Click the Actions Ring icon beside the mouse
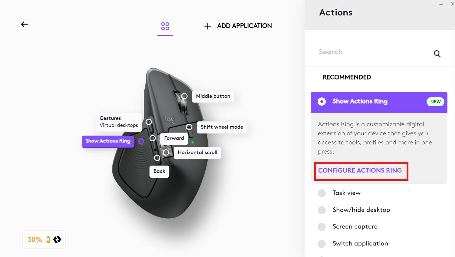The width and height of the screenshot is (455, 257). tap(141, 141)
